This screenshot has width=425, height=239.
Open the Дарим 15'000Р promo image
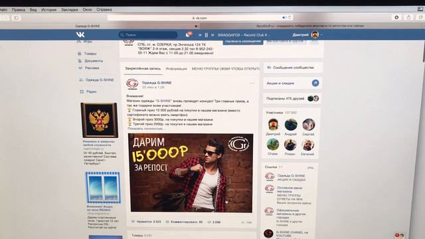191,173
